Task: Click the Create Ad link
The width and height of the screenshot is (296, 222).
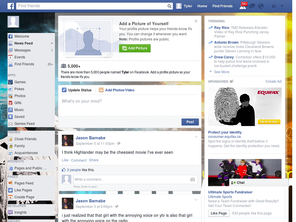Action: coord(273,81)
